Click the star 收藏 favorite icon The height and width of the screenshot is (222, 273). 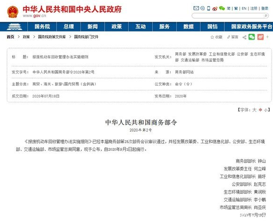click(x=212, y=37)
